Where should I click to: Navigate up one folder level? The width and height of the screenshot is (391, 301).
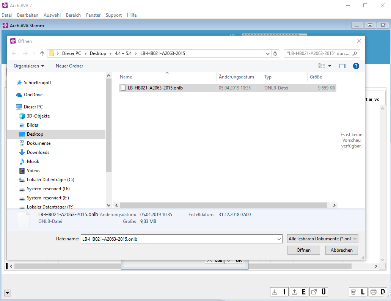(x=42, y=53)
